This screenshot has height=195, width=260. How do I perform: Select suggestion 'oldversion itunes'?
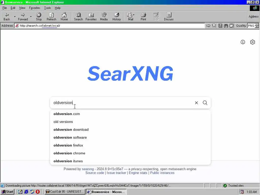(x=130, y=161)
